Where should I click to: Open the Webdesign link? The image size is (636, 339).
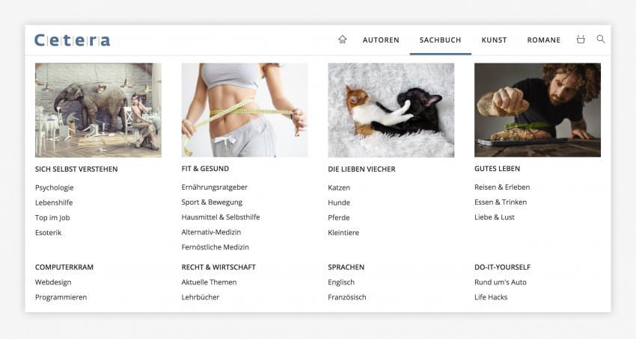tap(53, 282)
